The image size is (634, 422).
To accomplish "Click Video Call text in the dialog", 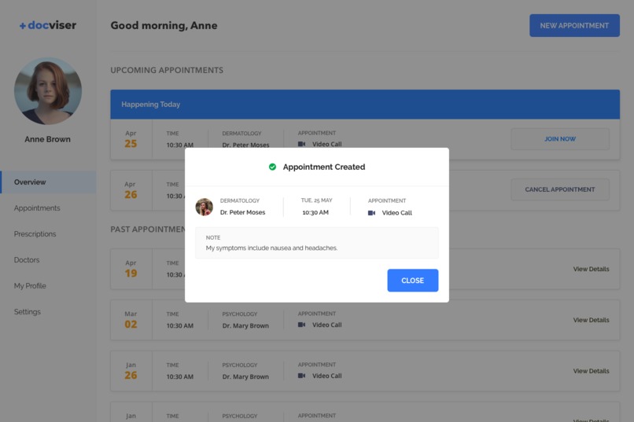I will 396,213.
